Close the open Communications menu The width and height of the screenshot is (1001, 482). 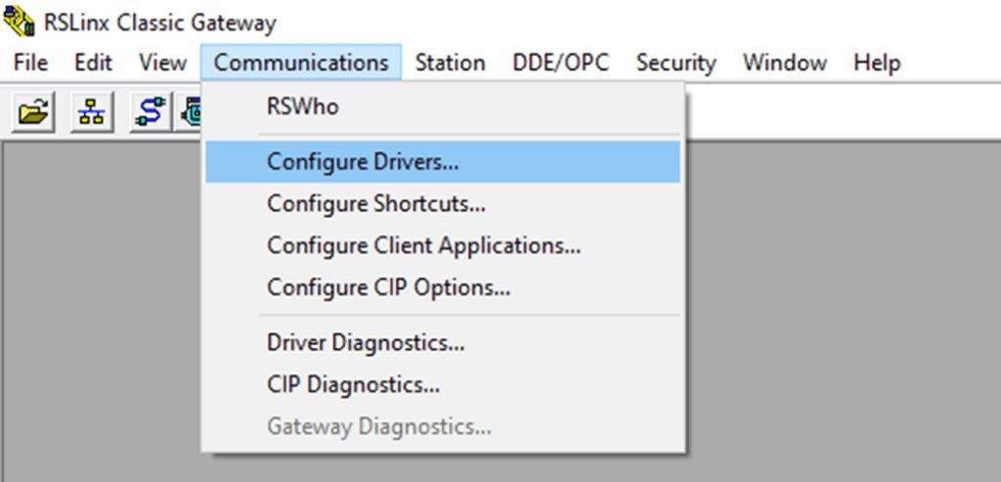[301, 63]
